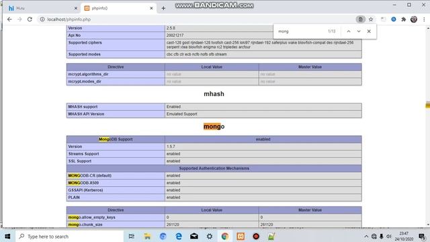Switch to Chrome on the taskbar

225,236
